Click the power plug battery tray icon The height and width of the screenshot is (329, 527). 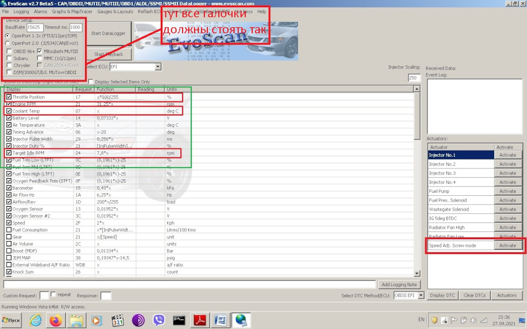(x=464, y=320)
